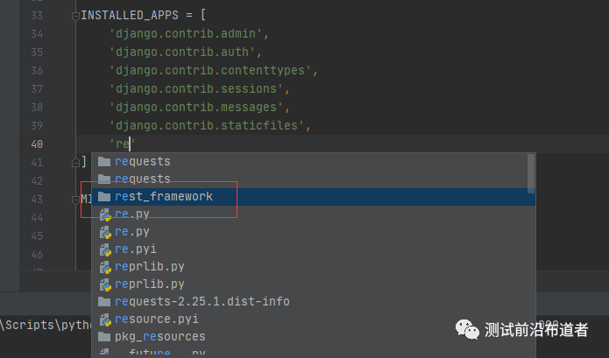The height and width of the screenshot is (358, 609).
Task: Click line number 36 in the gutter
Action: 36,70
